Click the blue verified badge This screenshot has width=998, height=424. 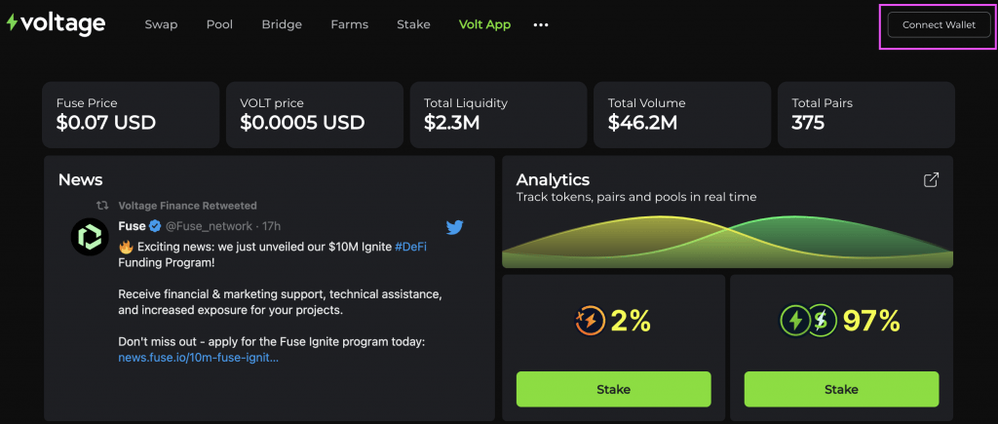(155, 226)
